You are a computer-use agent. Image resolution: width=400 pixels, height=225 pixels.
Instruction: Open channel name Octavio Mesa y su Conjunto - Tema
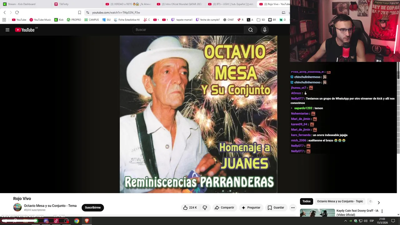point(50,206)
